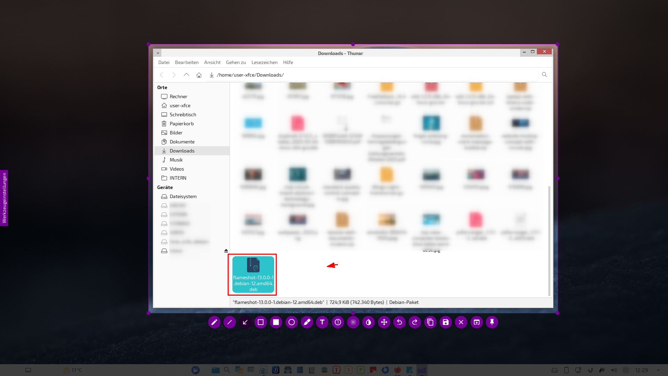This screenshot has width=668, height=376.
Task: Select the Marker highlighter tool
Action: 307,322
